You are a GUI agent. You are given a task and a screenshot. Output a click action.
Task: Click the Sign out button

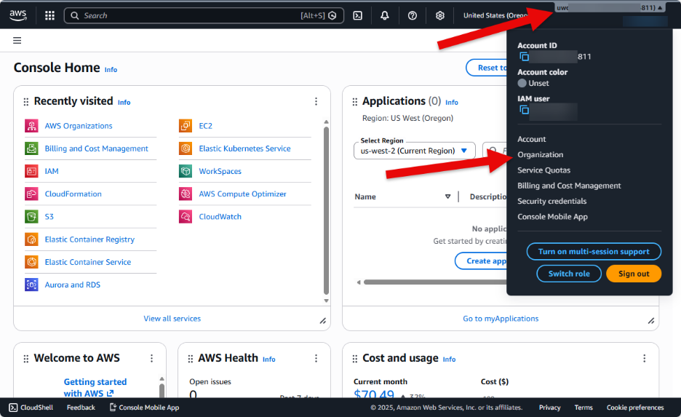(634, 274)
